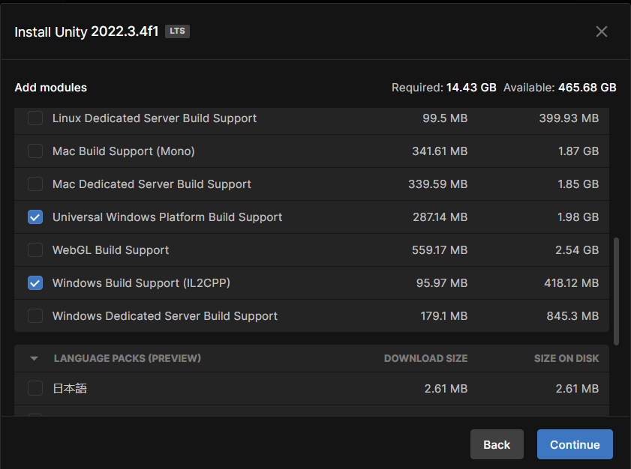631x469 pixels.
Task: Tick Mac Dedicated Server Build Support
Action: tap(35, 184)
